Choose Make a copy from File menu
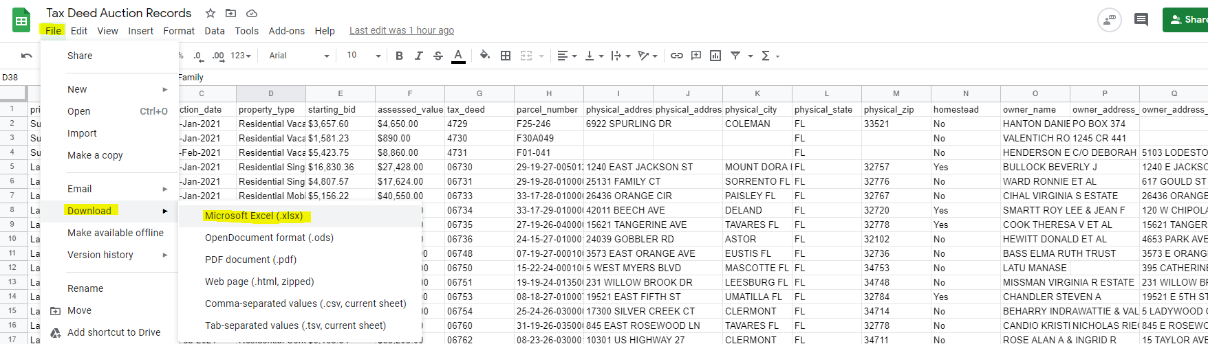 click(95, 155)
